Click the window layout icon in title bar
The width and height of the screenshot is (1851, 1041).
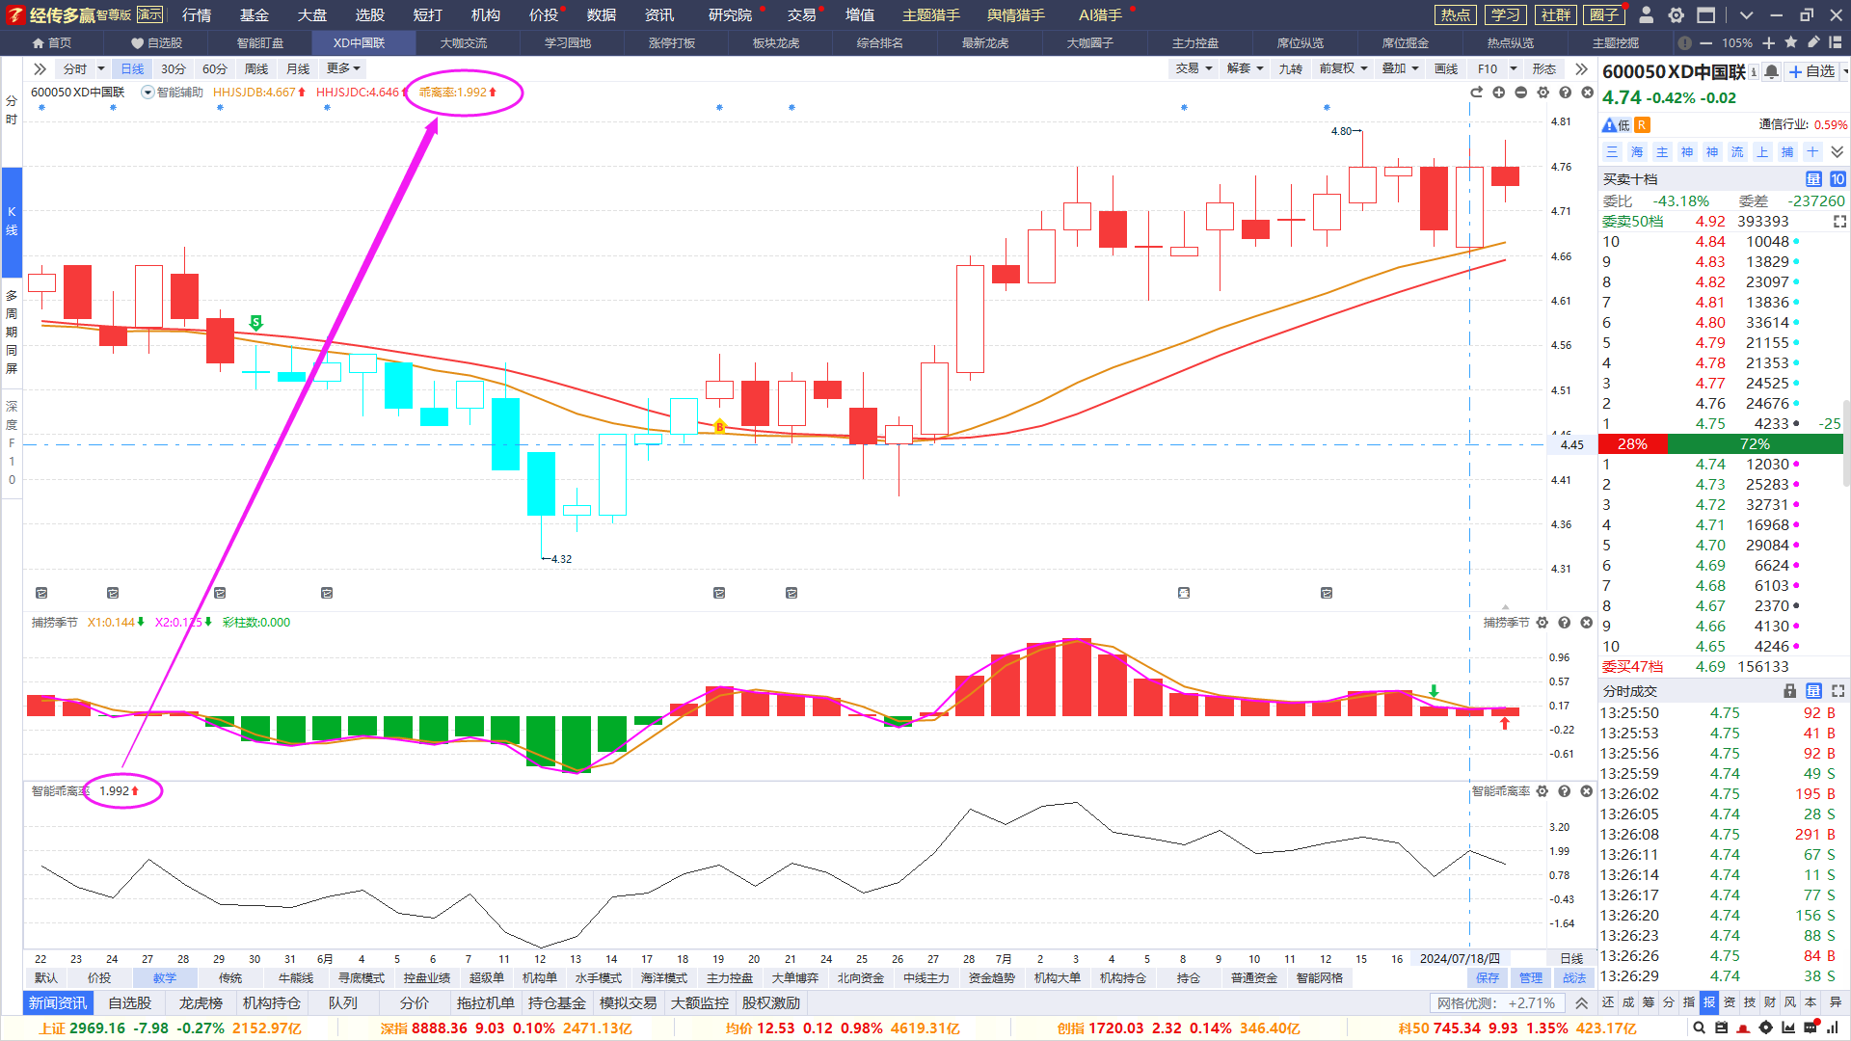click(1706, 14)
